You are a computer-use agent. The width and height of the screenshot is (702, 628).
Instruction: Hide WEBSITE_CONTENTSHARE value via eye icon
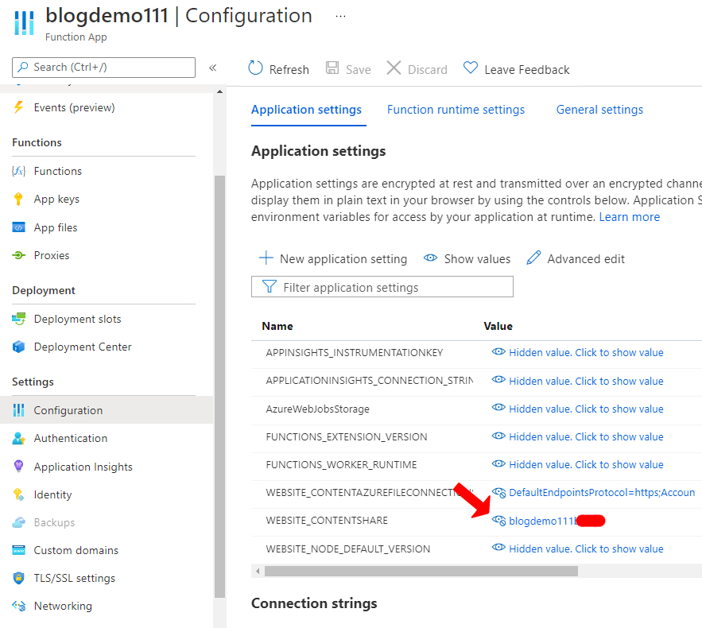pyautogui.click(x=498, y=520)
